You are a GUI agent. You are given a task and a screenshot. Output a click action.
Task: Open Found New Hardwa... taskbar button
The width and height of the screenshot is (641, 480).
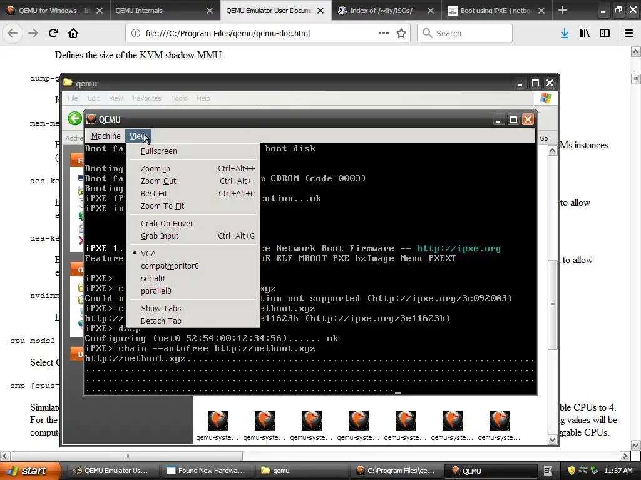(x=207, y=471)
